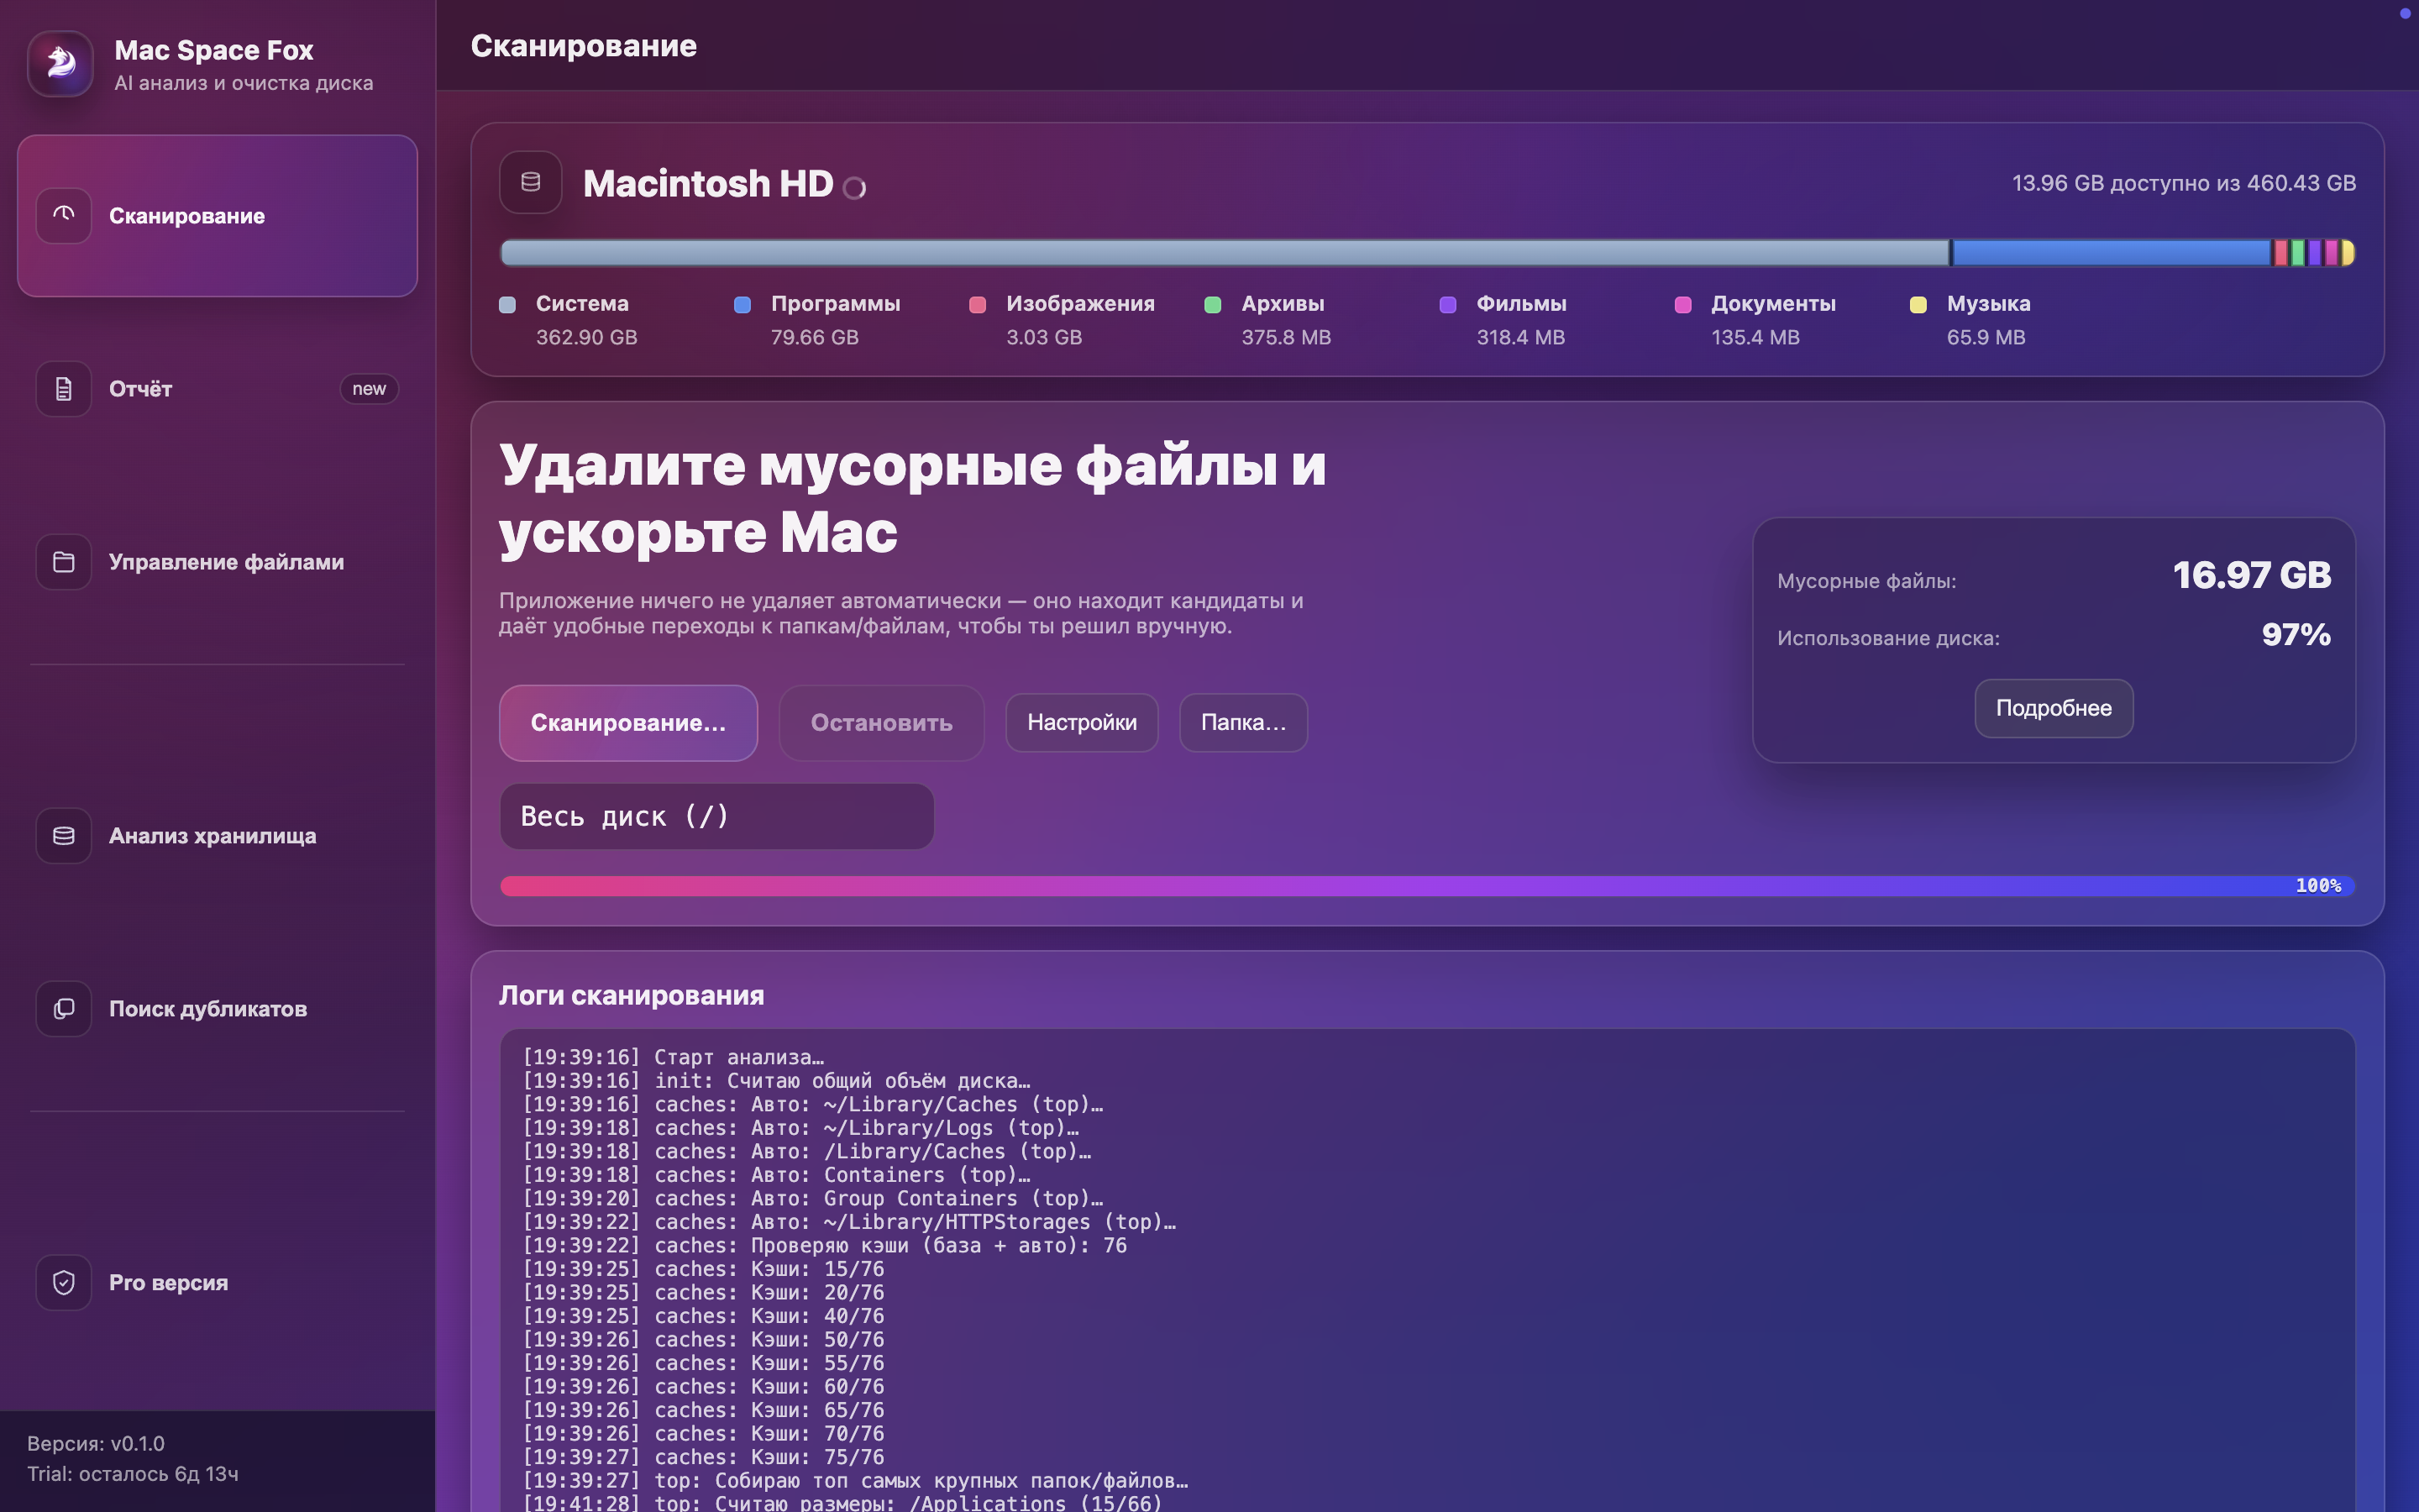The image size is (2419, 1512).
Task: Click the Папка… button
Action: [1241, 722]
